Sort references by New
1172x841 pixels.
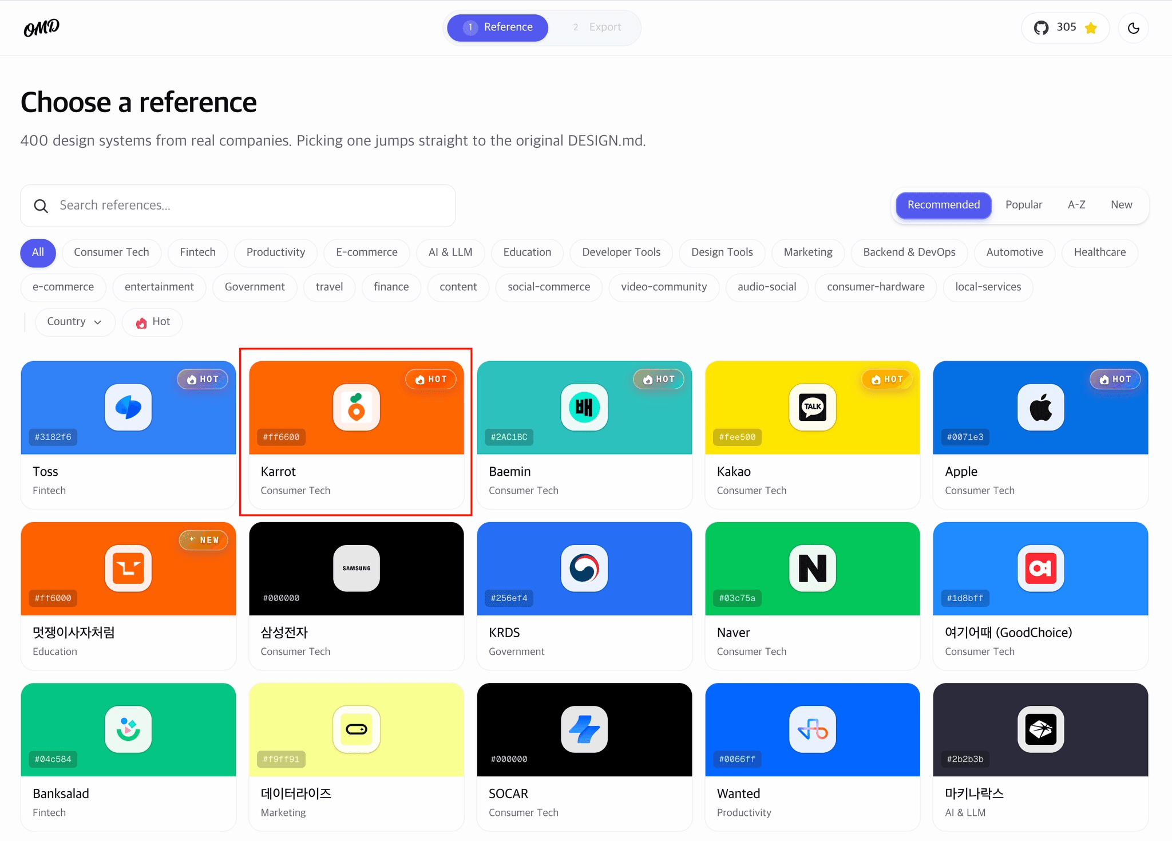coord(1122,205)
